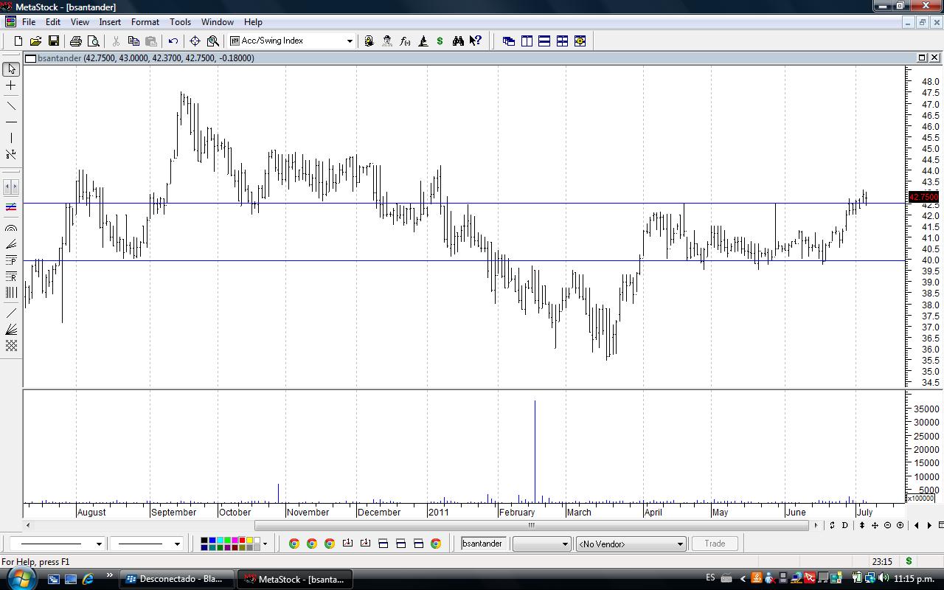Click the bsantander symbol input field
Viewport: 944px width, 590px height.
pos(483,544)
